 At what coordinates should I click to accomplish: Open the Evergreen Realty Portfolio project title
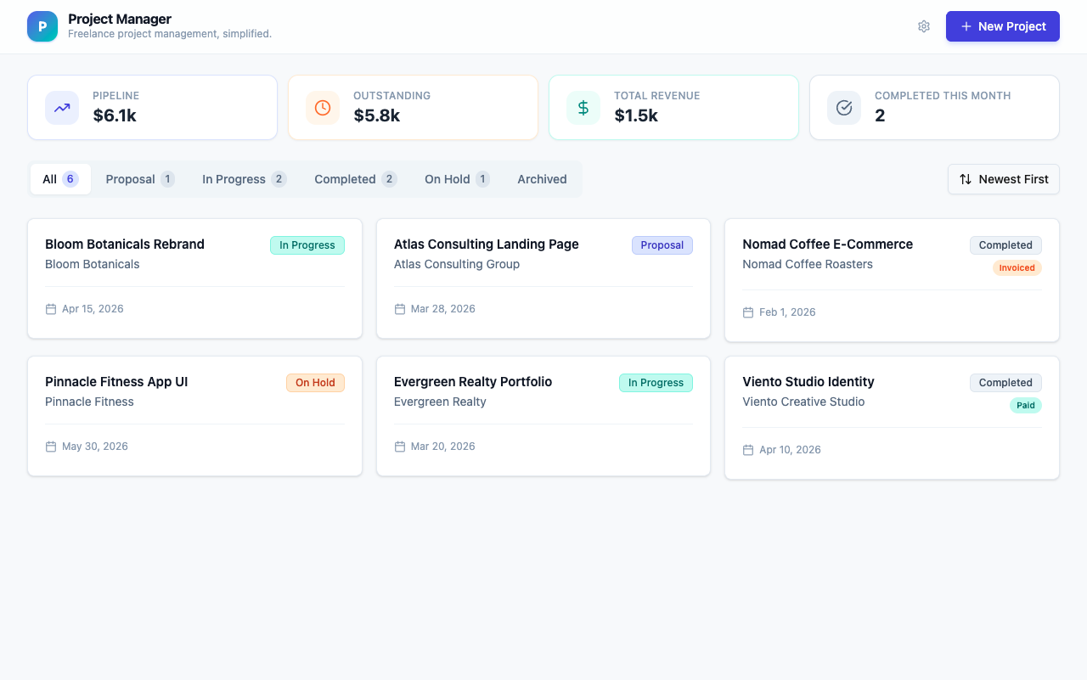(473, 382)
